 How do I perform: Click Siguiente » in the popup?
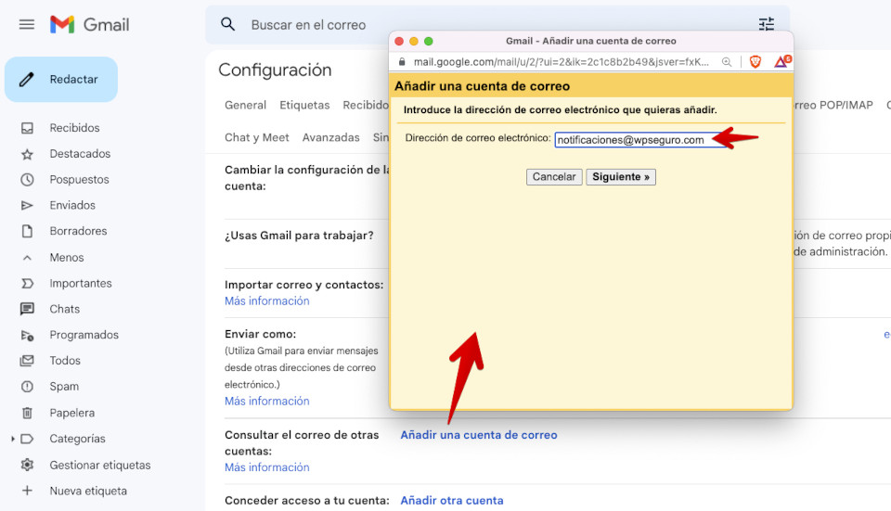[x=621, y=176]
